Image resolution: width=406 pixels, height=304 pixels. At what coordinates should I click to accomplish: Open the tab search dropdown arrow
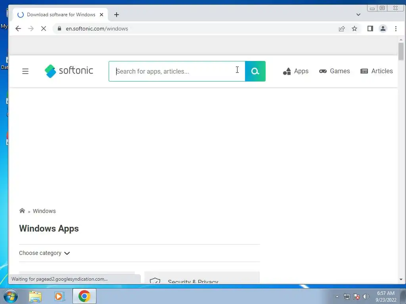point(358,15)
